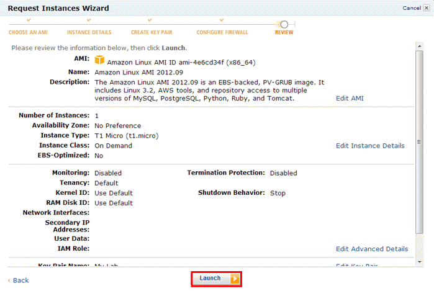434x291 pixels.
Task: Click the Termination Protection value Disabled
Action: 283,173
